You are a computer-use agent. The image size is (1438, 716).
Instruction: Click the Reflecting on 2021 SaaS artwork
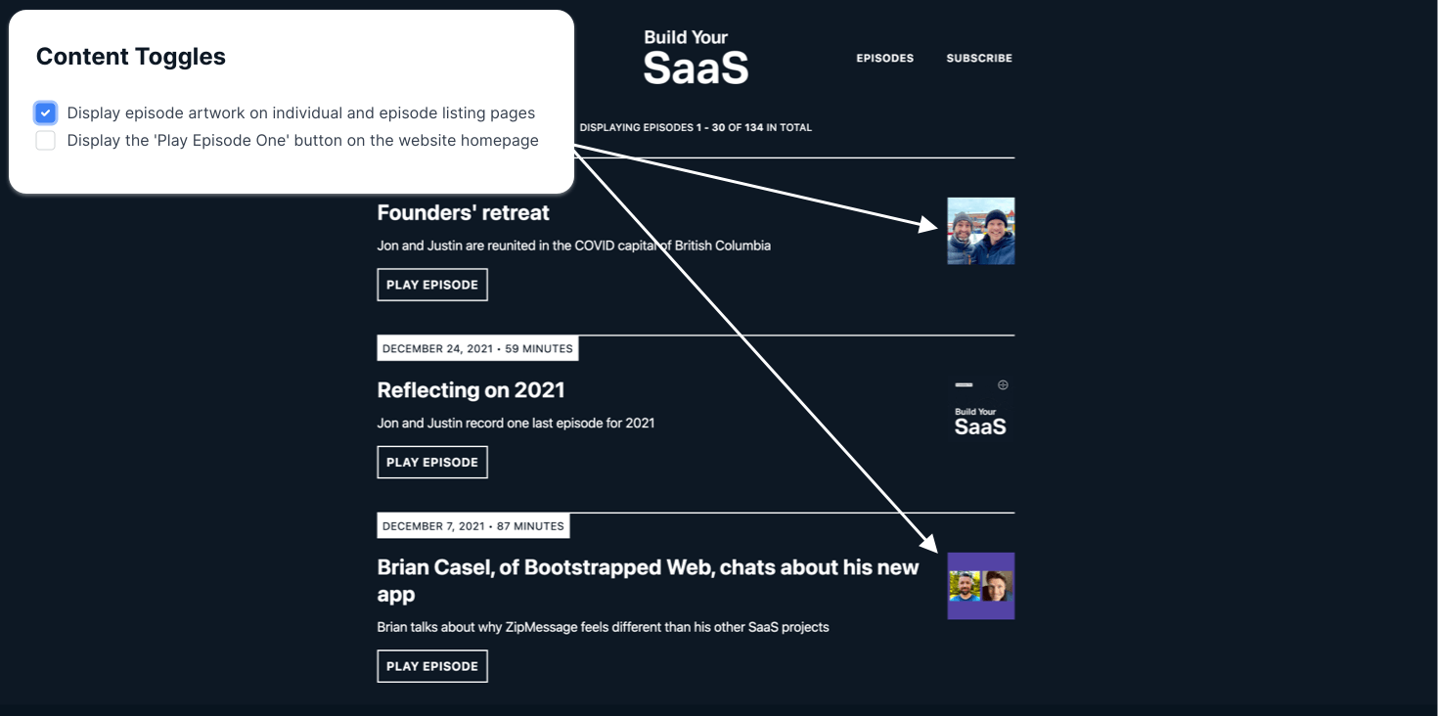coord(980,408)
